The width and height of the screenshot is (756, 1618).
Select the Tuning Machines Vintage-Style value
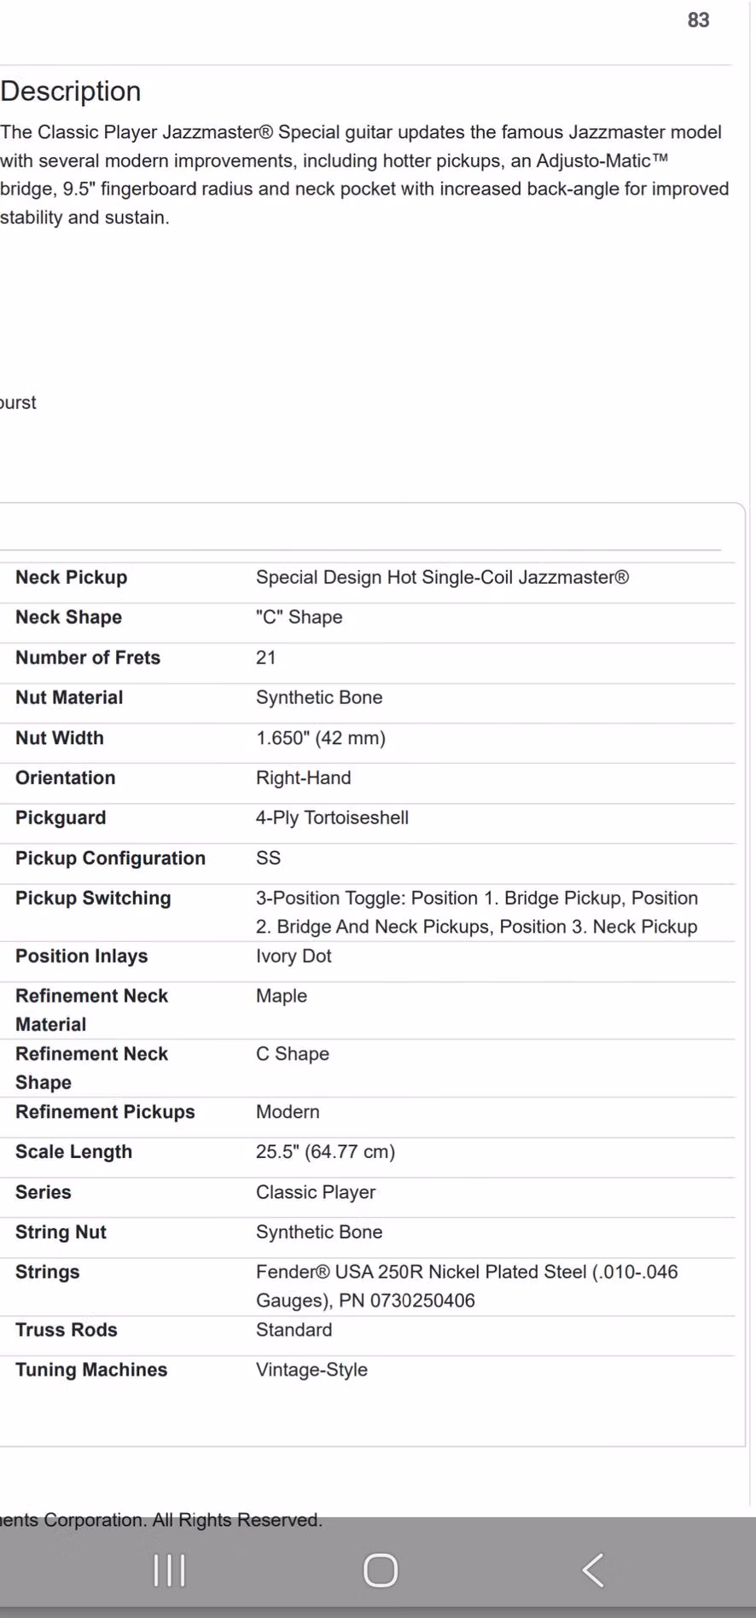pos(311,1370)
